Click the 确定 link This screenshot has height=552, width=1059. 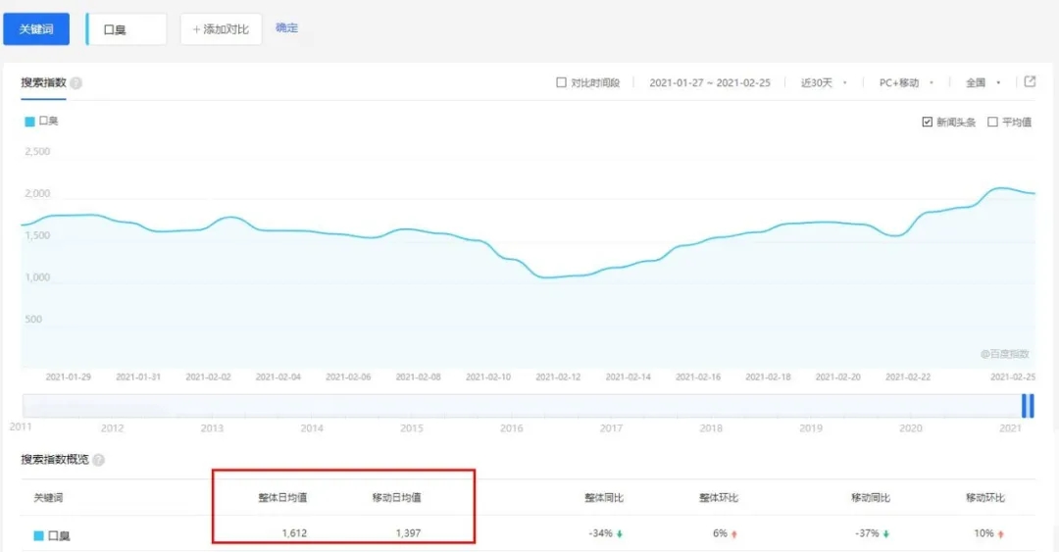click(287, 28)
